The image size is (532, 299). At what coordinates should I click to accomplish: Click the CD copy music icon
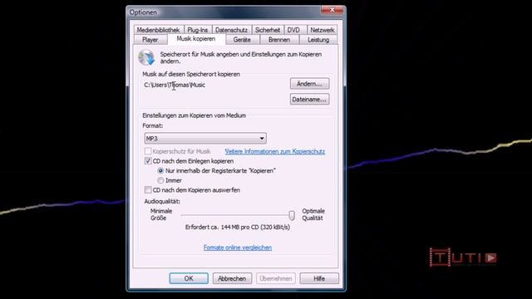click(x=147, y=57)
